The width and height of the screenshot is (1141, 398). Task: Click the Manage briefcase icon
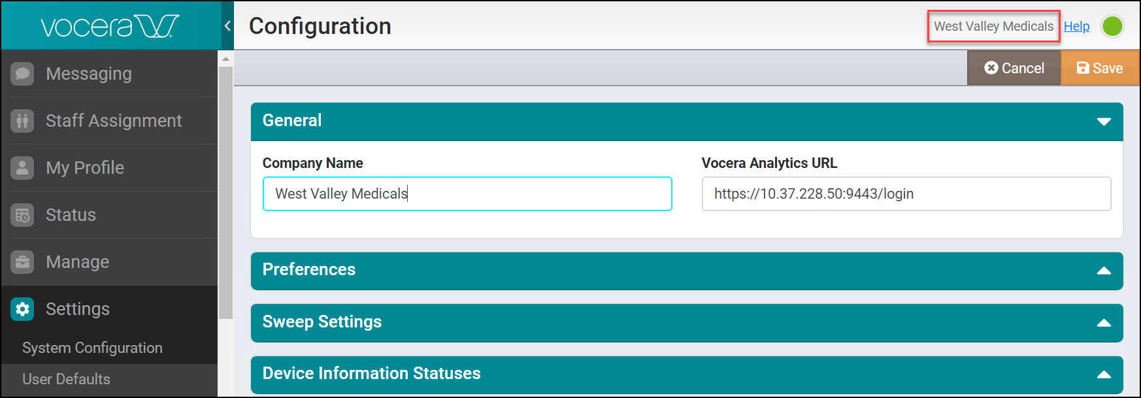coord(22,262)
